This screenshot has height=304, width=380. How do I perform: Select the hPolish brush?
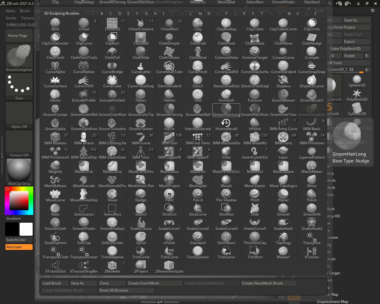click(x=255, y=124)
